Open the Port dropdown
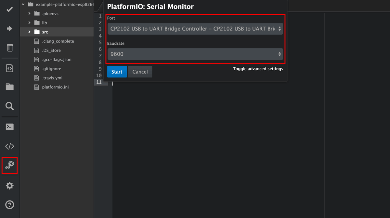 (x=195, y=29)
